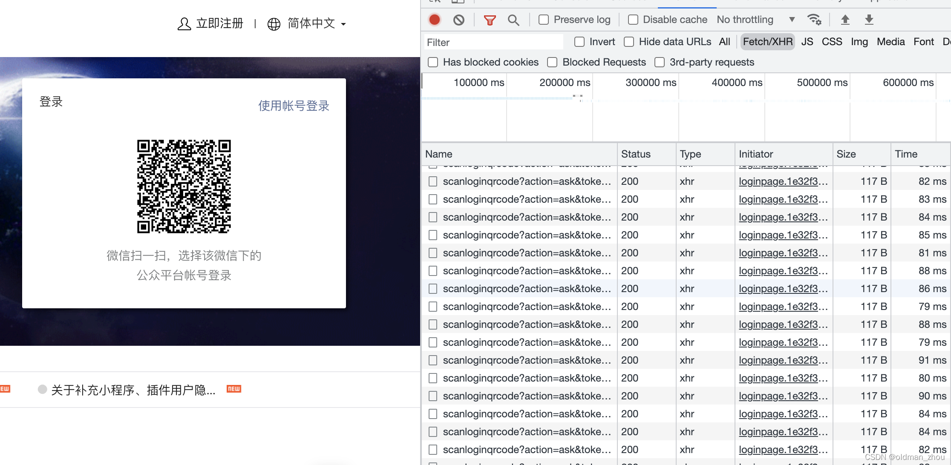This screenshot has height=465, width=951.
Task: Open loginpage initiator link in 83 ms row
Action: pos(783,199)
